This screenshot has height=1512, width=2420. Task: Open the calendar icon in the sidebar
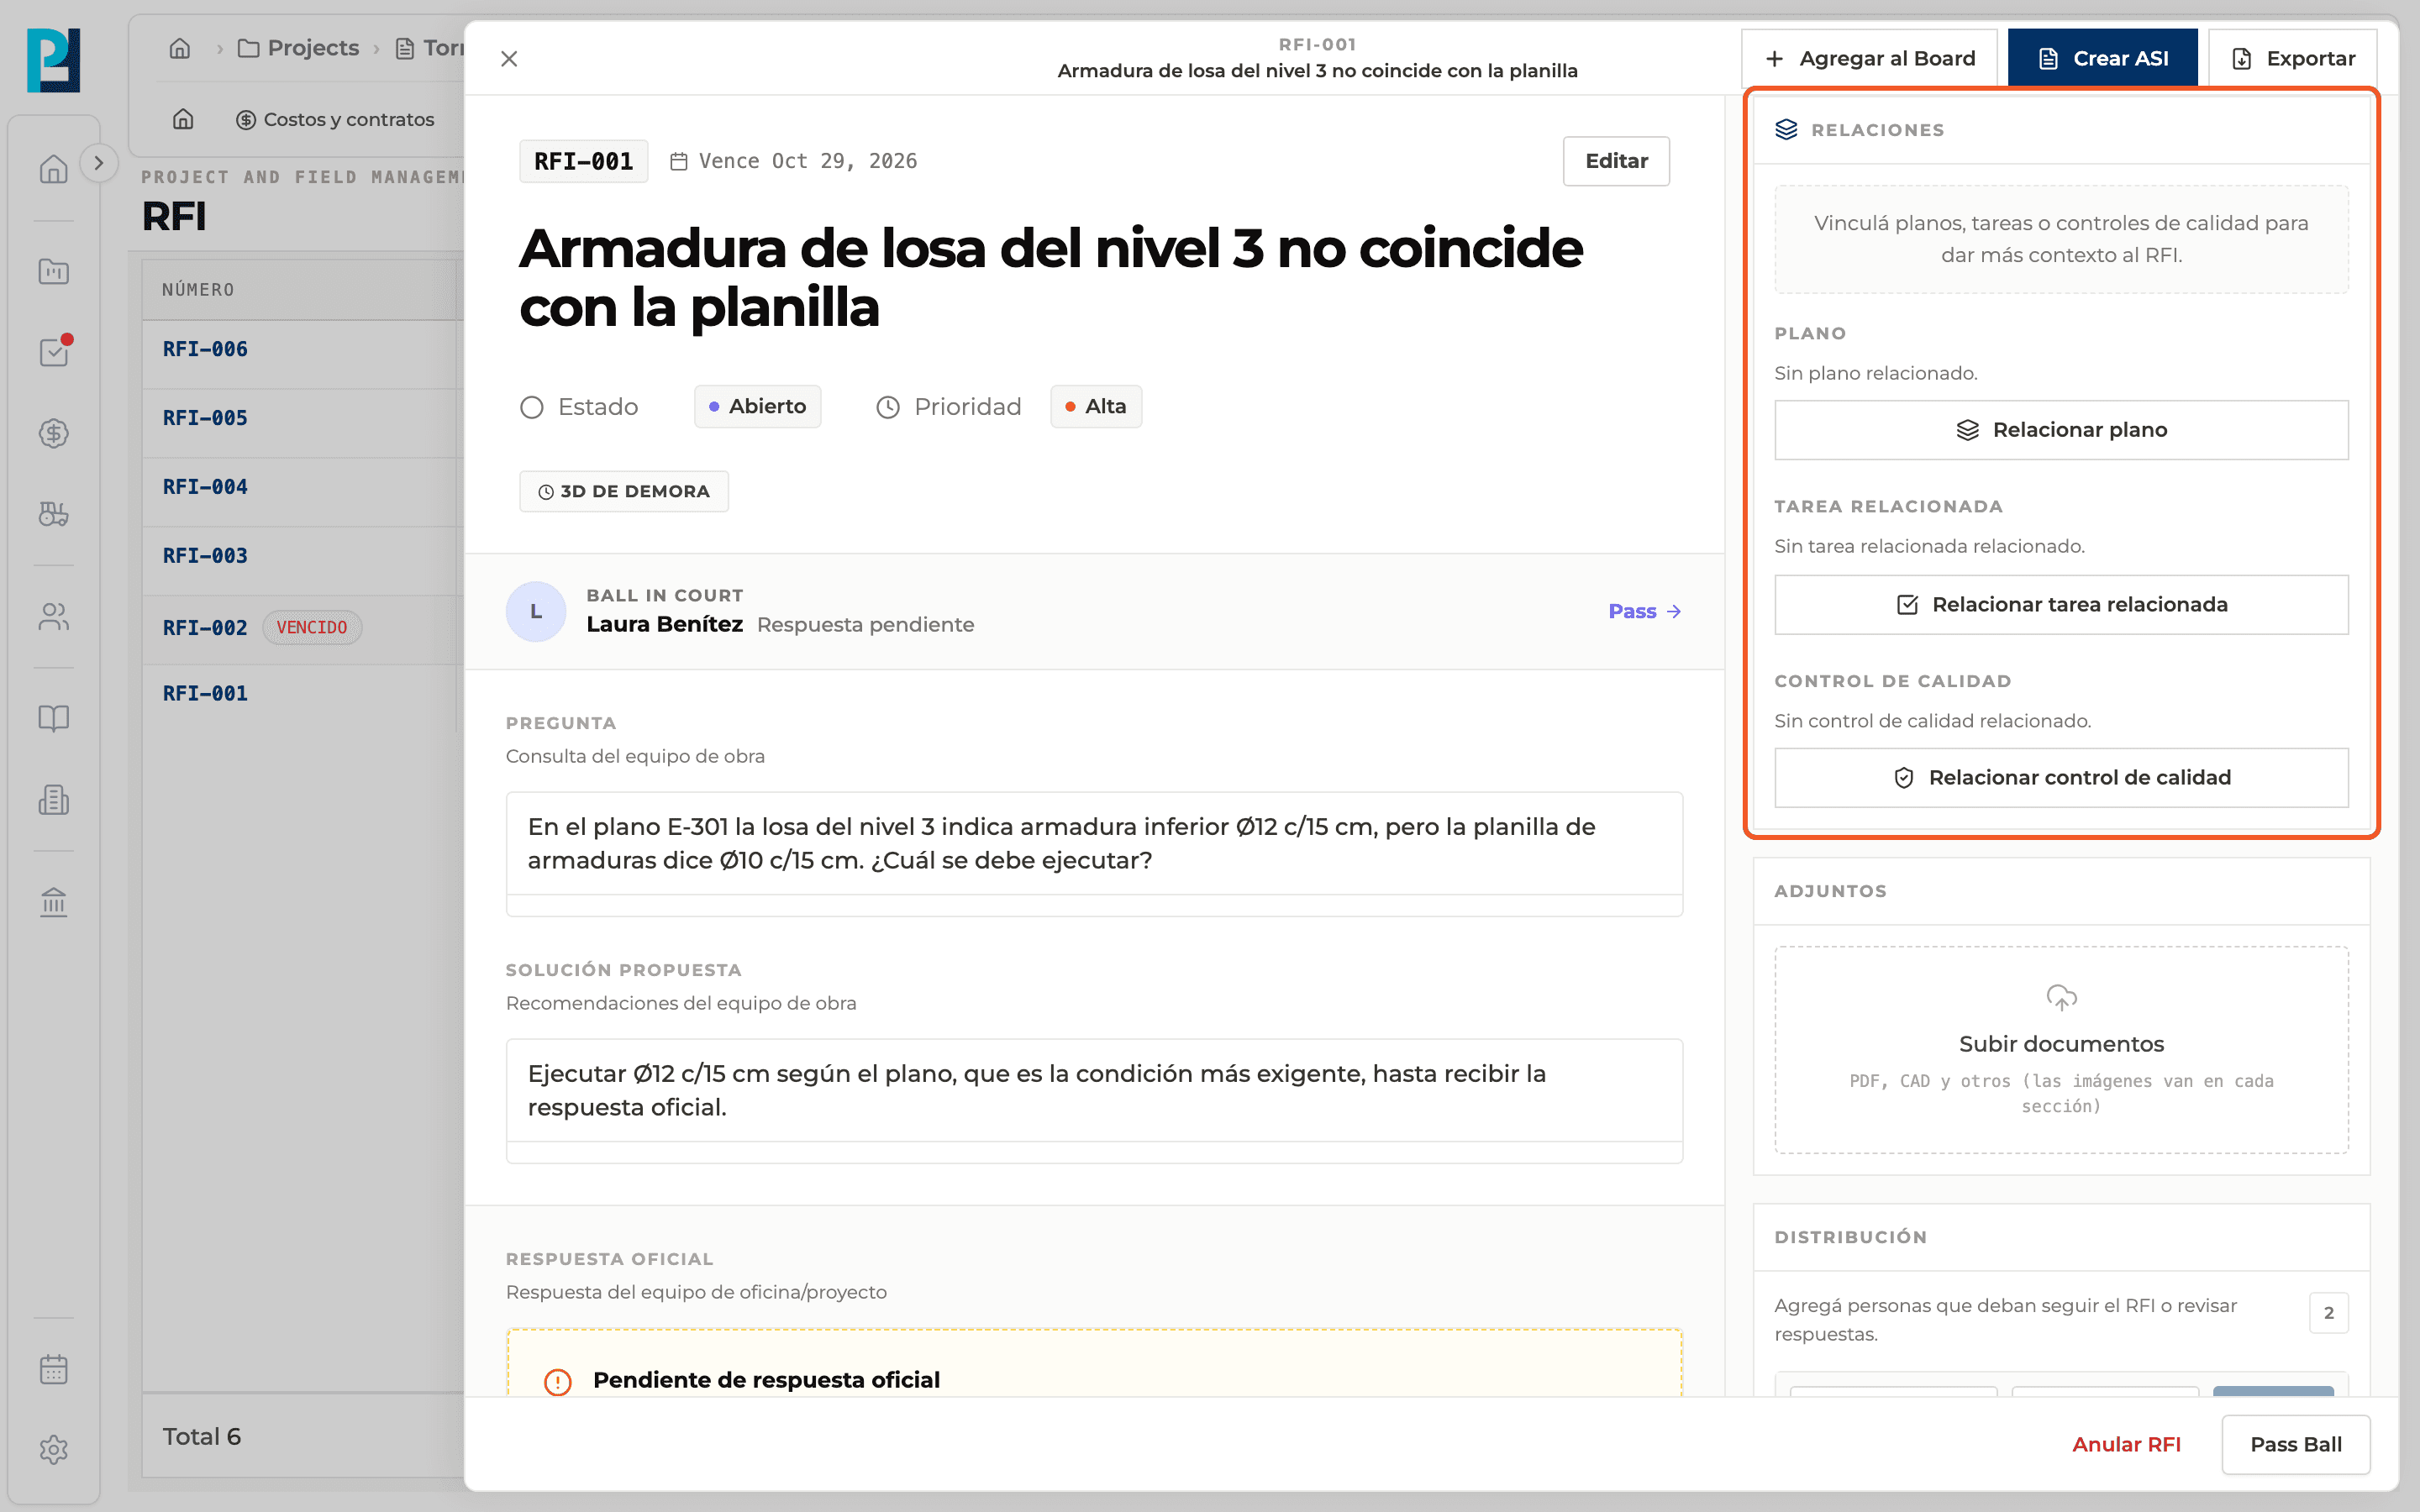pos(53,1369)
